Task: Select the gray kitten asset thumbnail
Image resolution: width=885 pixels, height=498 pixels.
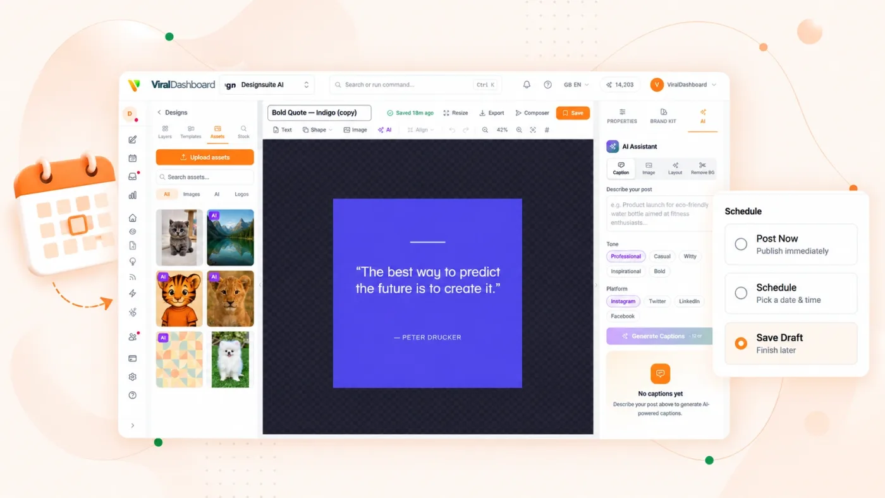Action: click(180, 238)
